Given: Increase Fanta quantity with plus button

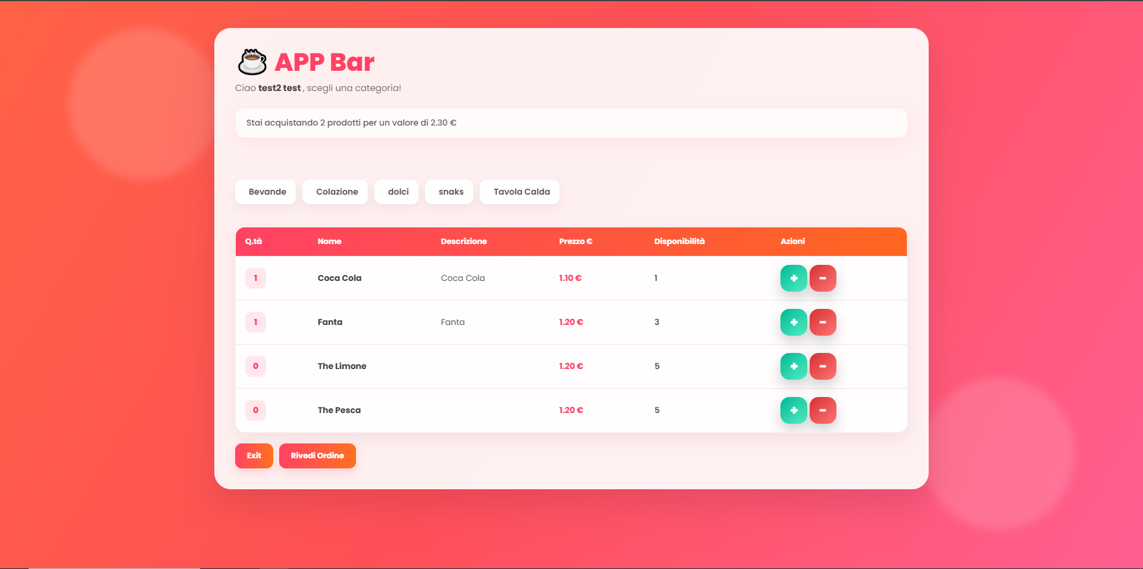Looking at the screenshot, I should 794,322.
